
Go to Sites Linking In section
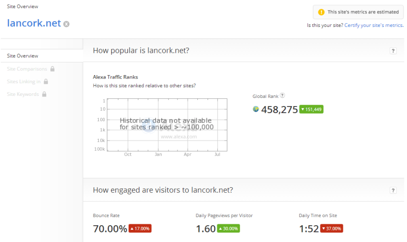[24, 82]
